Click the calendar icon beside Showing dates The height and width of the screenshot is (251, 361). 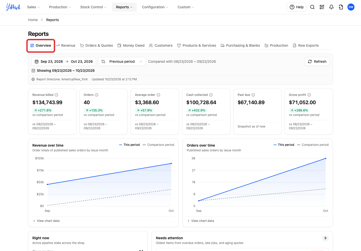(33, 71)
